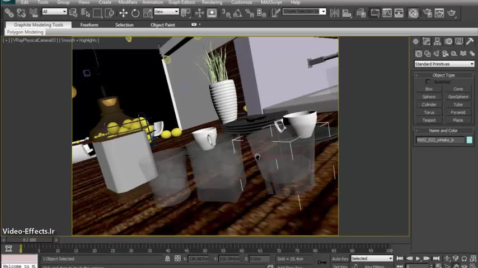
Task: Toggle Spinner Snap
Action: 261,13
